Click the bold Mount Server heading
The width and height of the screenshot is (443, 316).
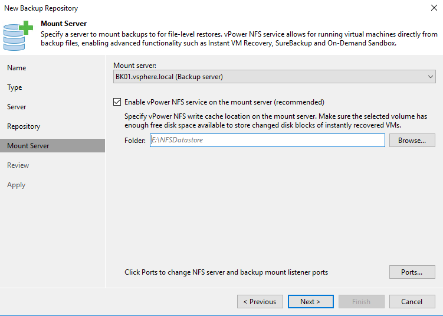pos(64,24)
